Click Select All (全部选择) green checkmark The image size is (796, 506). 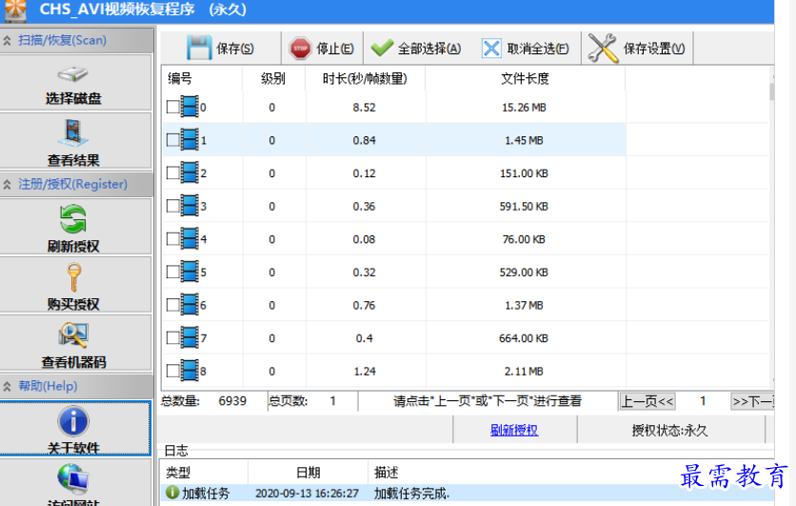pyautogui.click(x=383, y=48)
